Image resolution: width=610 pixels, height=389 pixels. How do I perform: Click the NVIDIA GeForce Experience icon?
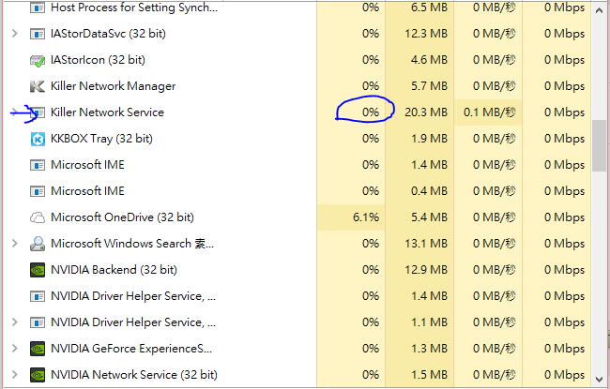point(38,349)
